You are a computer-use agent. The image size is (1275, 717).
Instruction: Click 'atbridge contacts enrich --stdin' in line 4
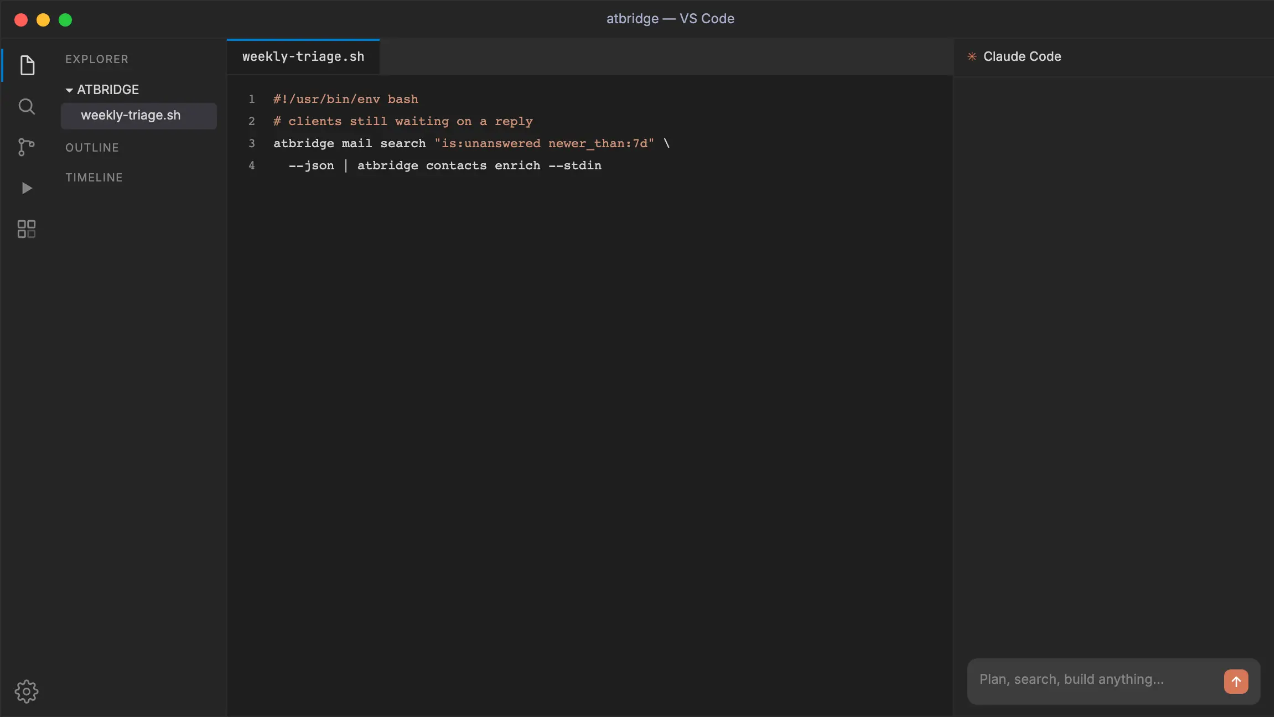[x=479, y=165]
